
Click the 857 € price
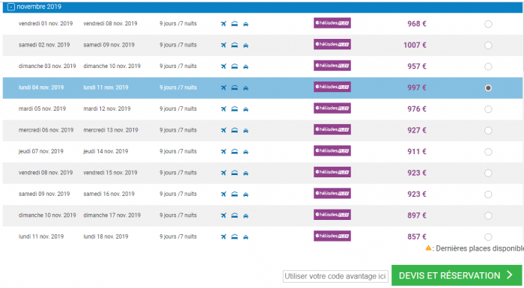pyautogui.click(x=417, y=236)
